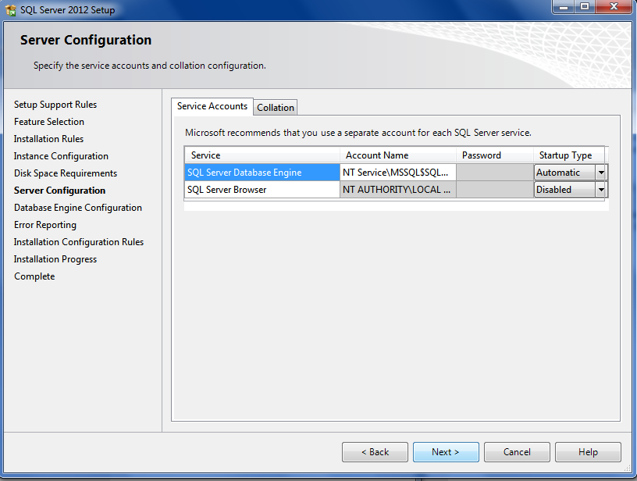Screen dimensions: 637x481
Task: Select the SQL Server Database Engine row
Action: (x=262, y=173)
